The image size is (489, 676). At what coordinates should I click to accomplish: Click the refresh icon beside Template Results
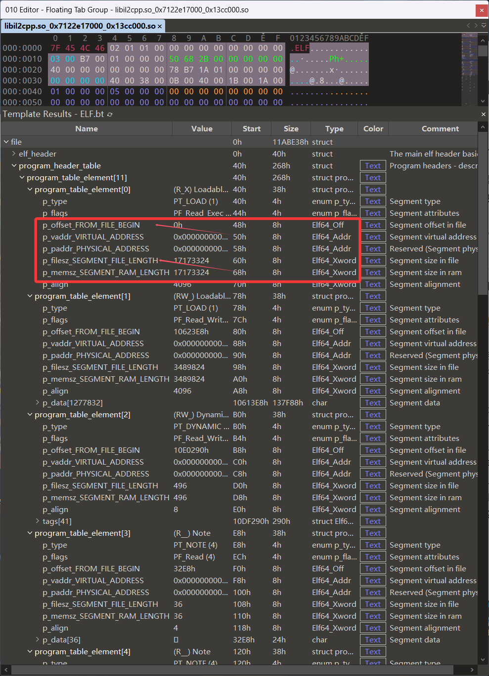(110, 115)
